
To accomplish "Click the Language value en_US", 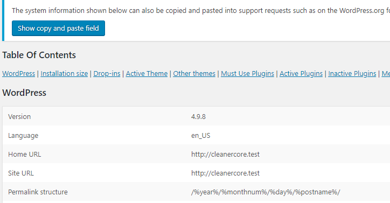I will point(201,136).
